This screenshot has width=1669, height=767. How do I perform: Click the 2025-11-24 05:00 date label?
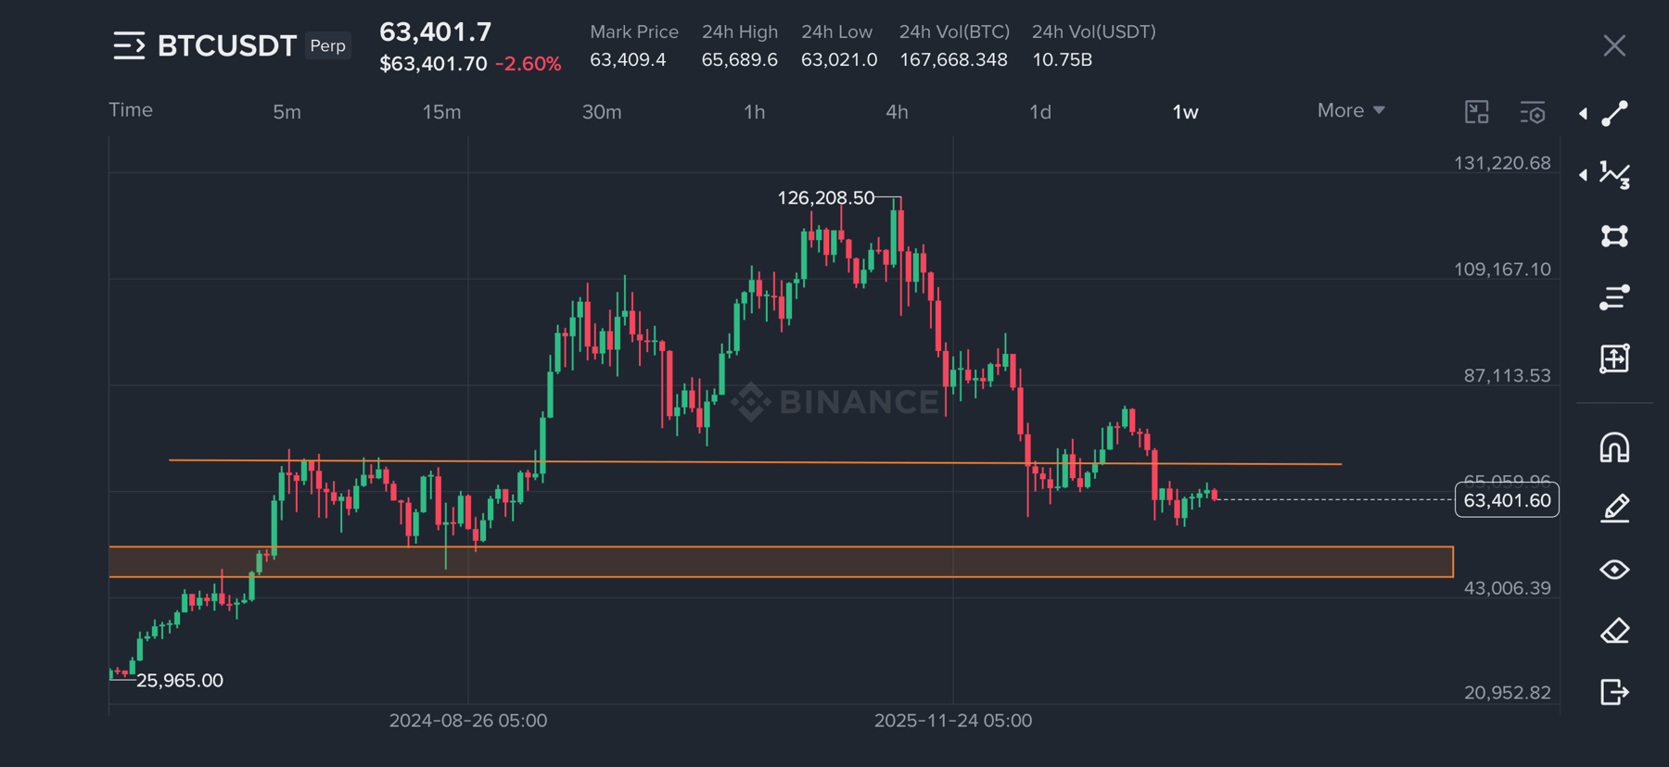[x=953, y=721]
